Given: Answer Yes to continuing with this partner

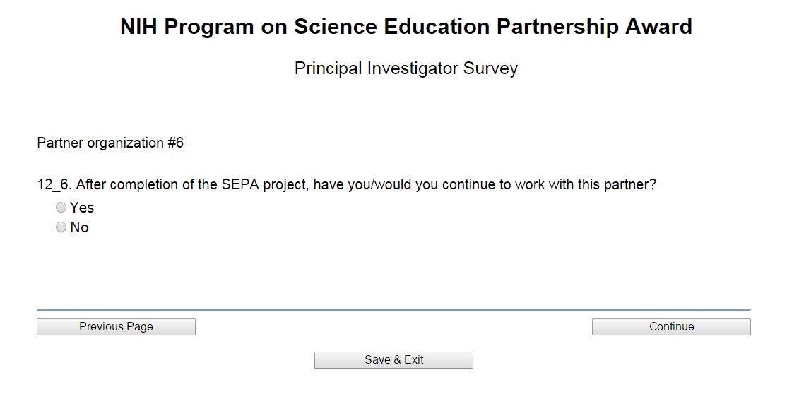Looking at the screenshot, I should coord(61,208).
